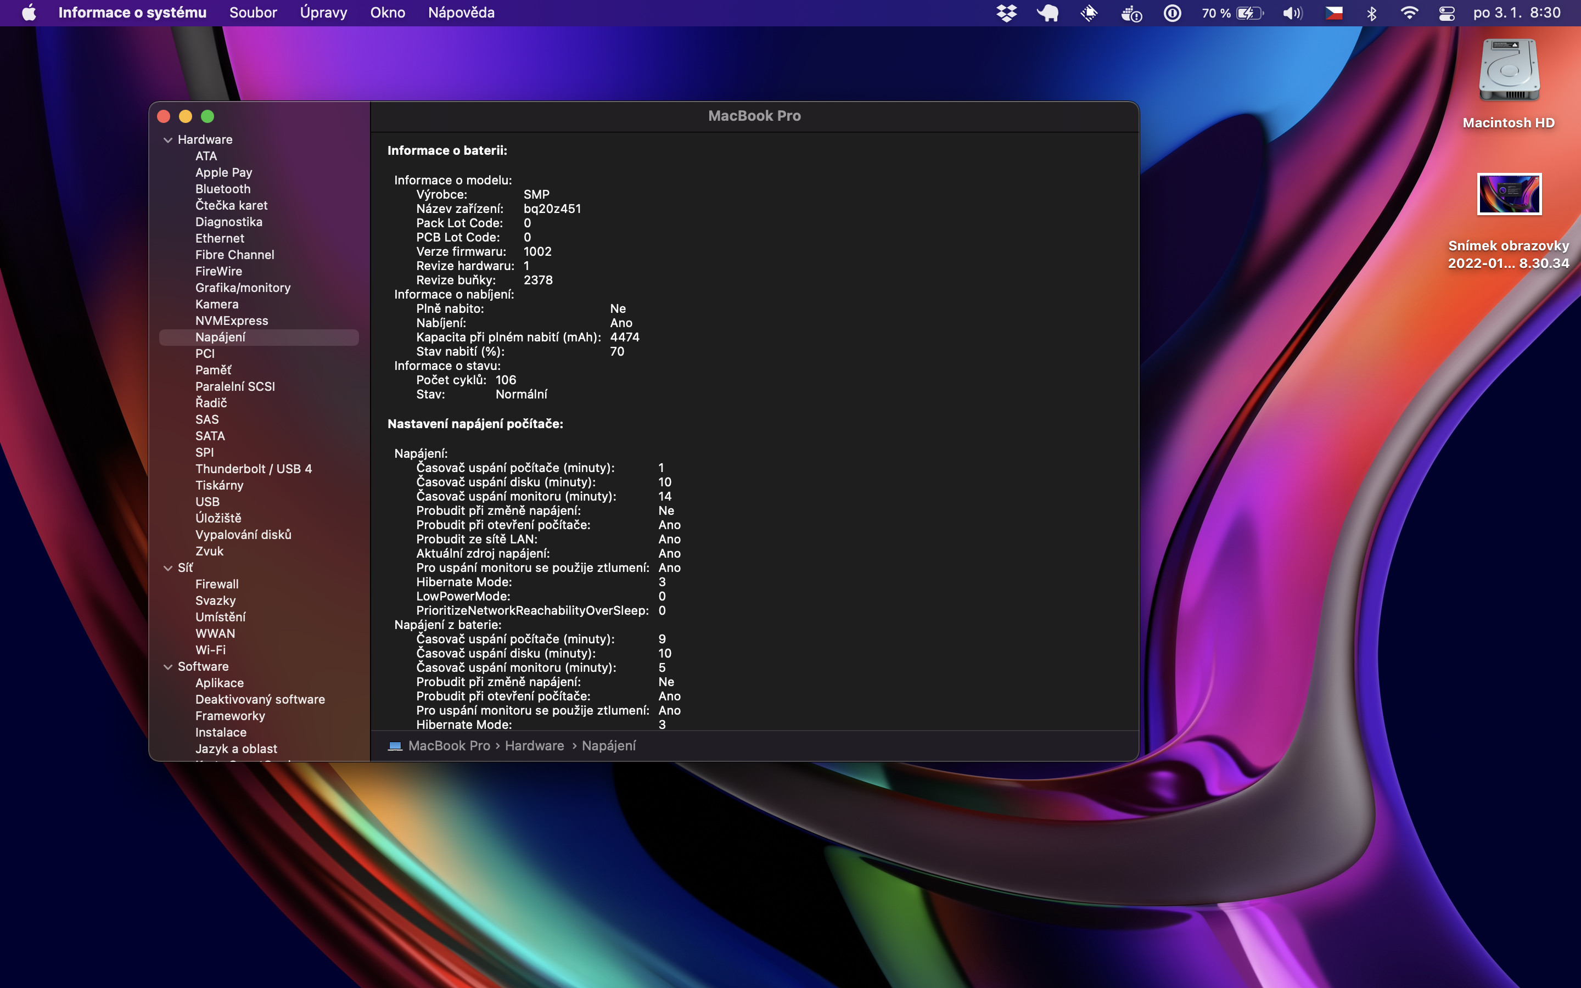The height and width of the screenshot is (988, 1581).
Task: Click Hardware in the bottom path bar
Action: coord(534,745)
